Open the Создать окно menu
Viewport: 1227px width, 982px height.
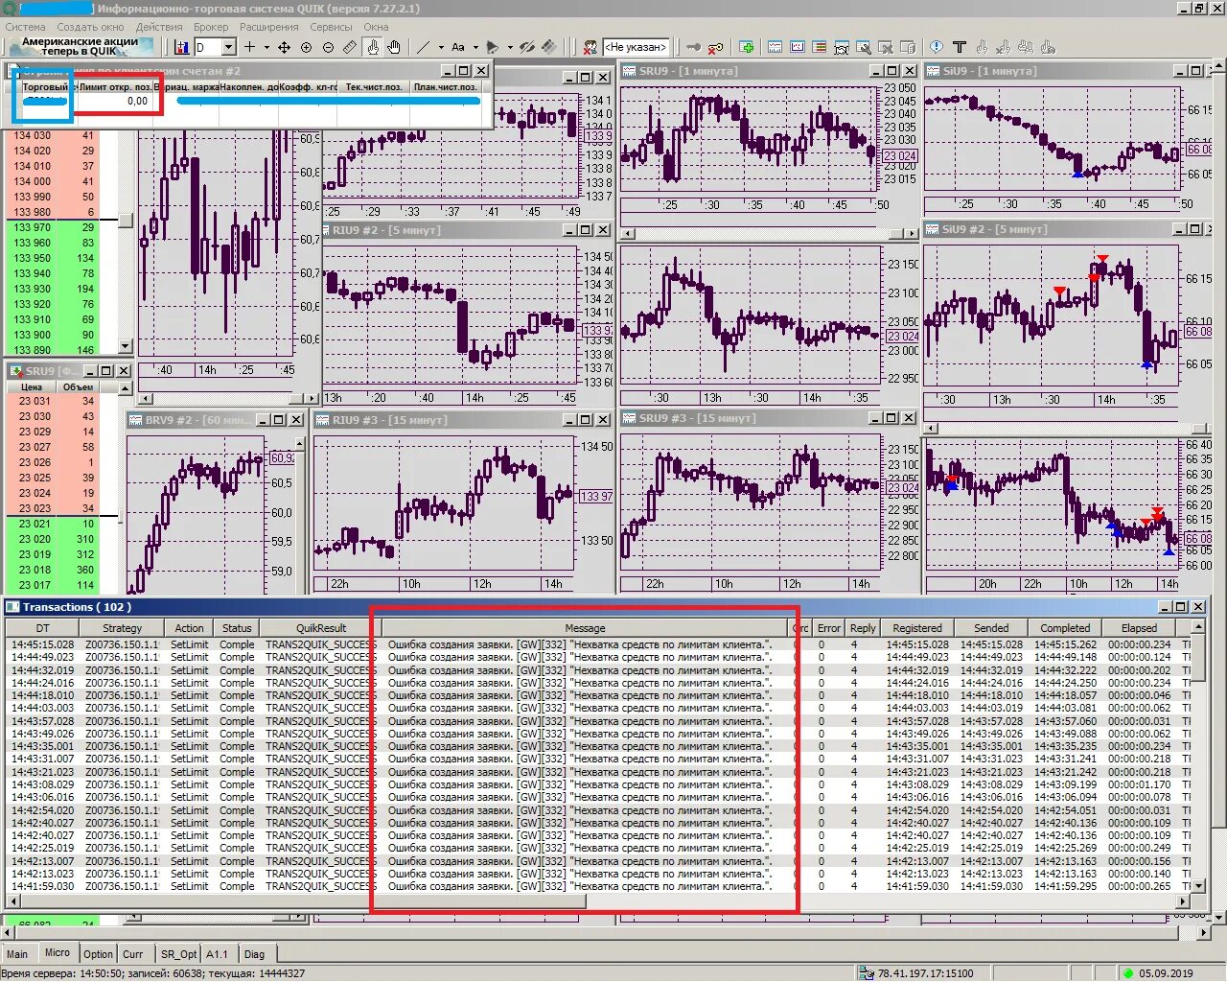pos(90,27)
